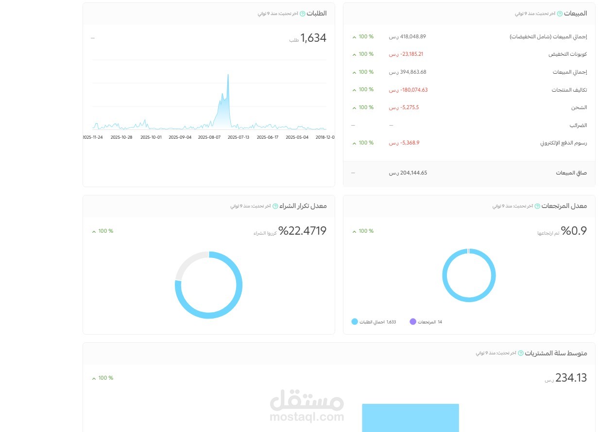Image resolution: width=614 pixels, height=432 pixels.
Task: Open help icon next to معدل تكرار الشراء
Action: click(275, 206)
